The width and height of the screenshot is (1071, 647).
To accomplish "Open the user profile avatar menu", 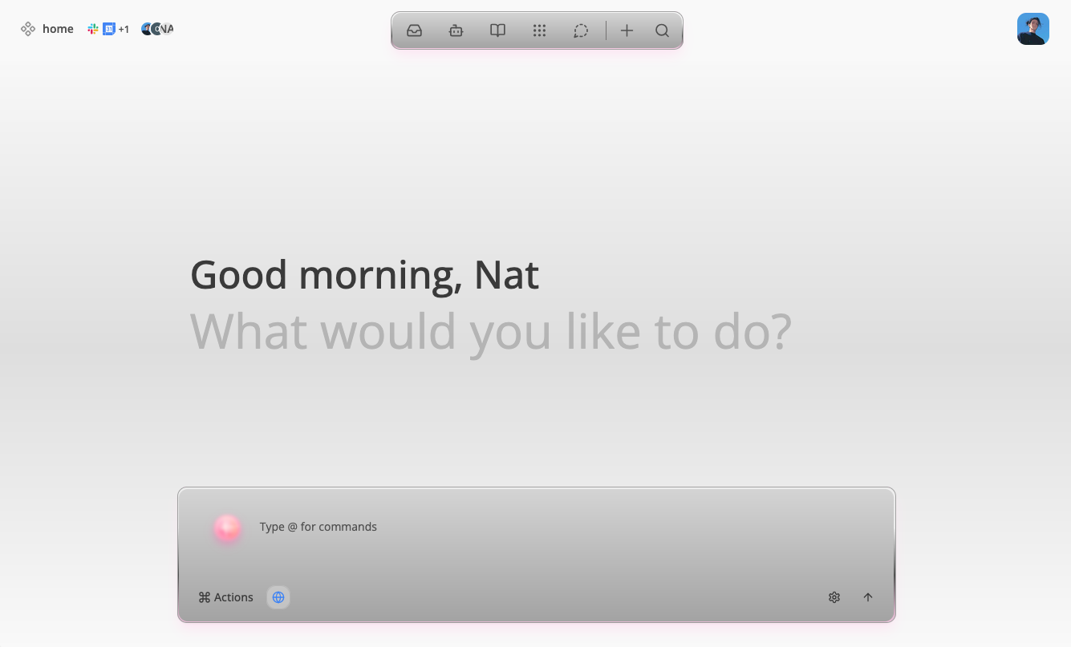I will tap(1032, 29).
